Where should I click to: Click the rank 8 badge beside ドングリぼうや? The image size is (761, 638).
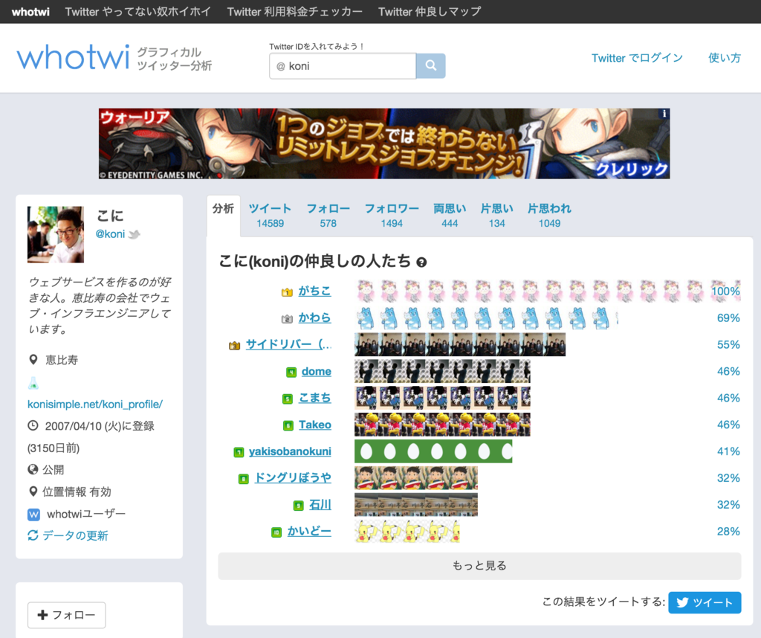click(244, 479)
